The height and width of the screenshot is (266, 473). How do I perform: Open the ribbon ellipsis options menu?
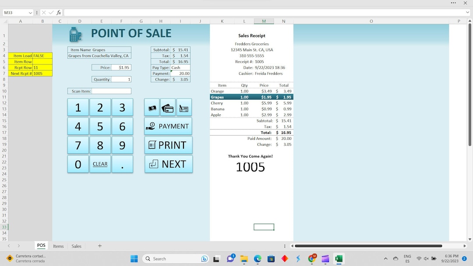click(x=453, y=3)
